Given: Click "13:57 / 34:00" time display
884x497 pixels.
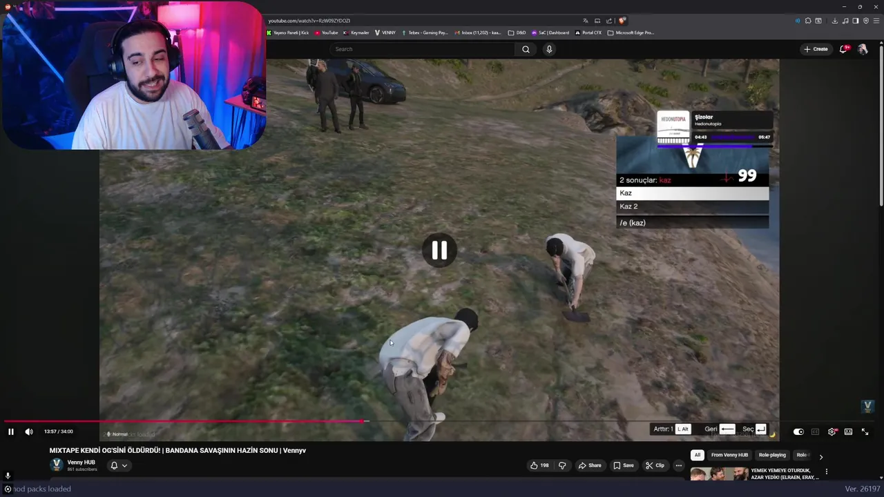Looking at the screenshot, I should point(58,431).
